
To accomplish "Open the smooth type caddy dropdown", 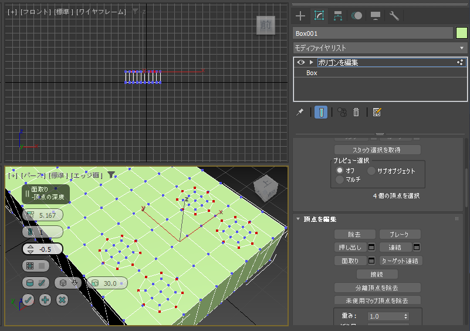I will click(68, 283).
